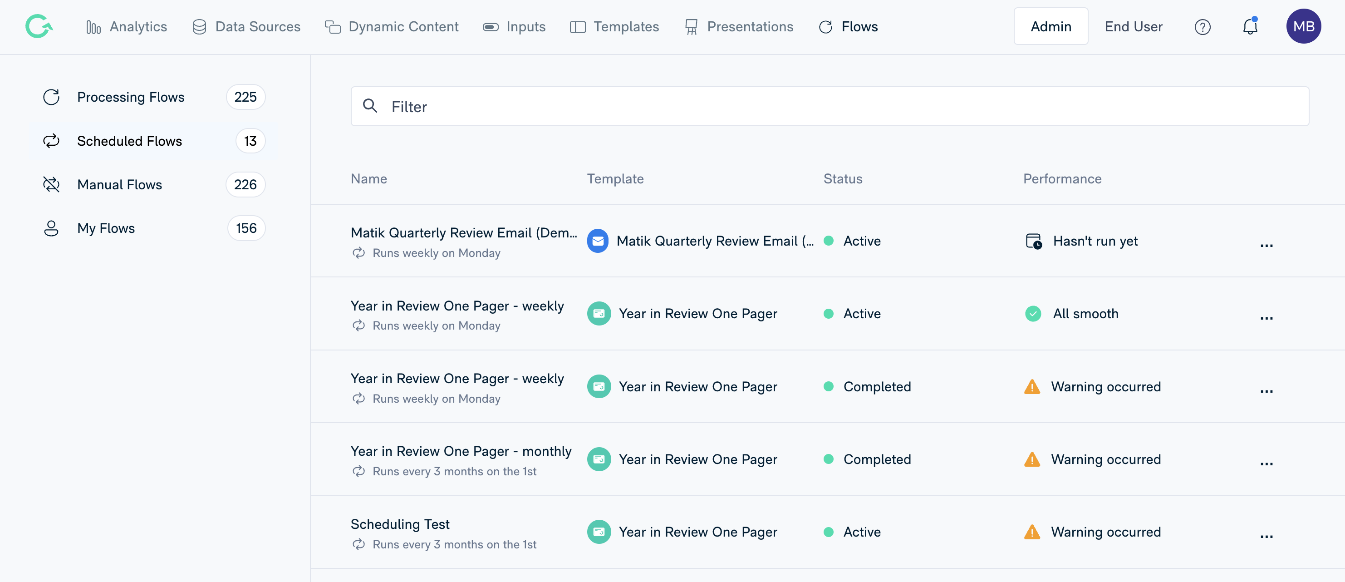The height and width of the screenshot is (582, 1345).
Task: Select Manual Flows in the sidebar
Action: coord(153,184)
